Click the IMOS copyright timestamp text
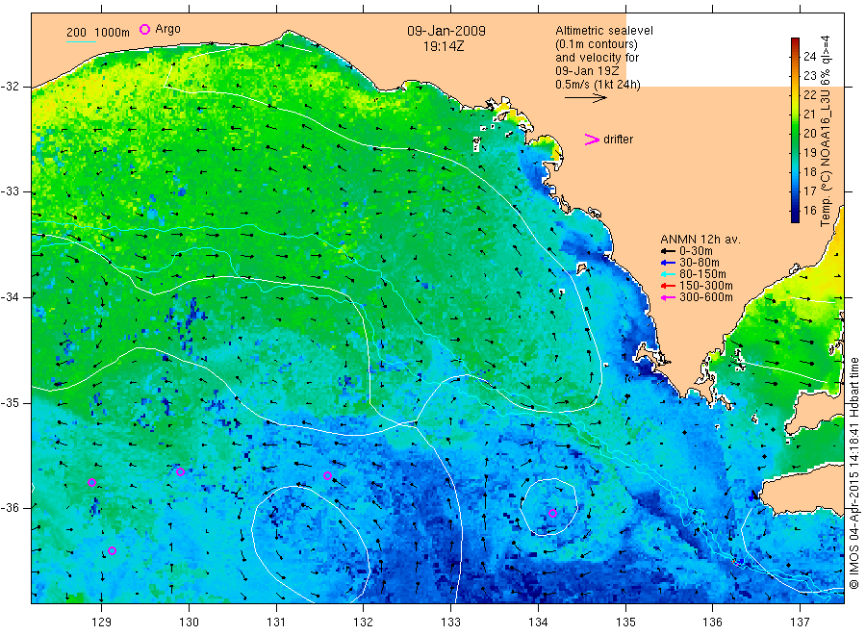866x635 pixels. tap(854, 472)
